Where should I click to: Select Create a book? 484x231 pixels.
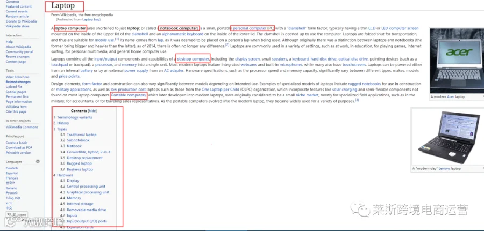[x=16, y=143]
